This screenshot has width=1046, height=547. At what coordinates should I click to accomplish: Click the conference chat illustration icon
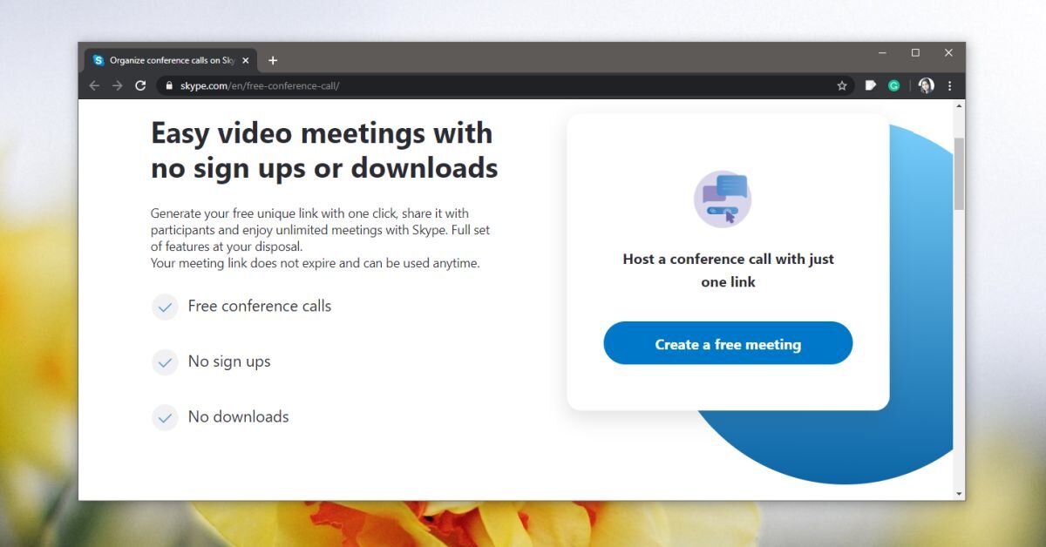point(723,199)
